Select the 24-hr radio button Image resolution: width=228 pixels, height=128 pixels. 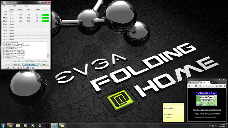pos(208,103)
